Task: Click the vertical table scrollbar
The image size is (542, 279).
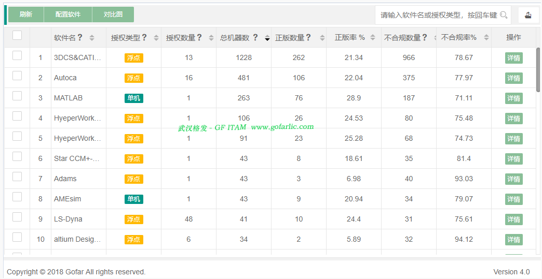Action: [x=538, y=70]
